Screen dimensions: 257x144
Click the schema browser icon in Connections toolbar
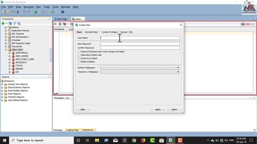[19, 23]
